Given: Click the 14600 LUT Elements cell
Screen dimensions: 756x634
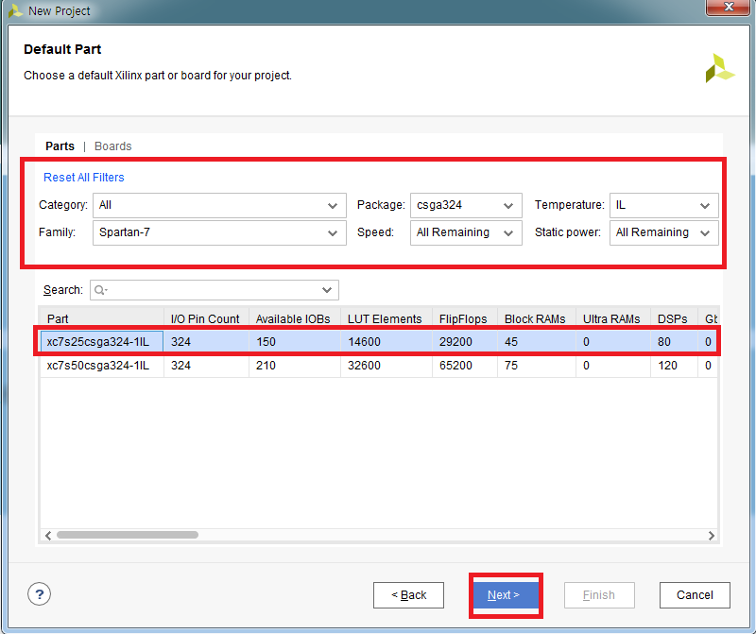Looking at the screenshot, I should pyautogui.click(x=387, y=342).
